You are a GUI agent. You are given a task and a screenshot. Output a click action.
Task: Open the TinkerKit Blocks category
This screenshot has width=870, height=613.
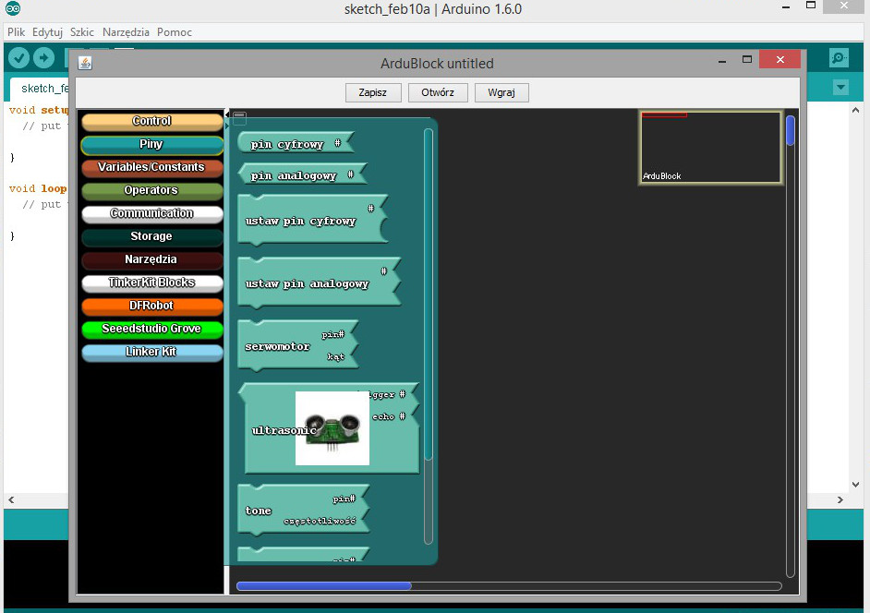coord(152,282)
